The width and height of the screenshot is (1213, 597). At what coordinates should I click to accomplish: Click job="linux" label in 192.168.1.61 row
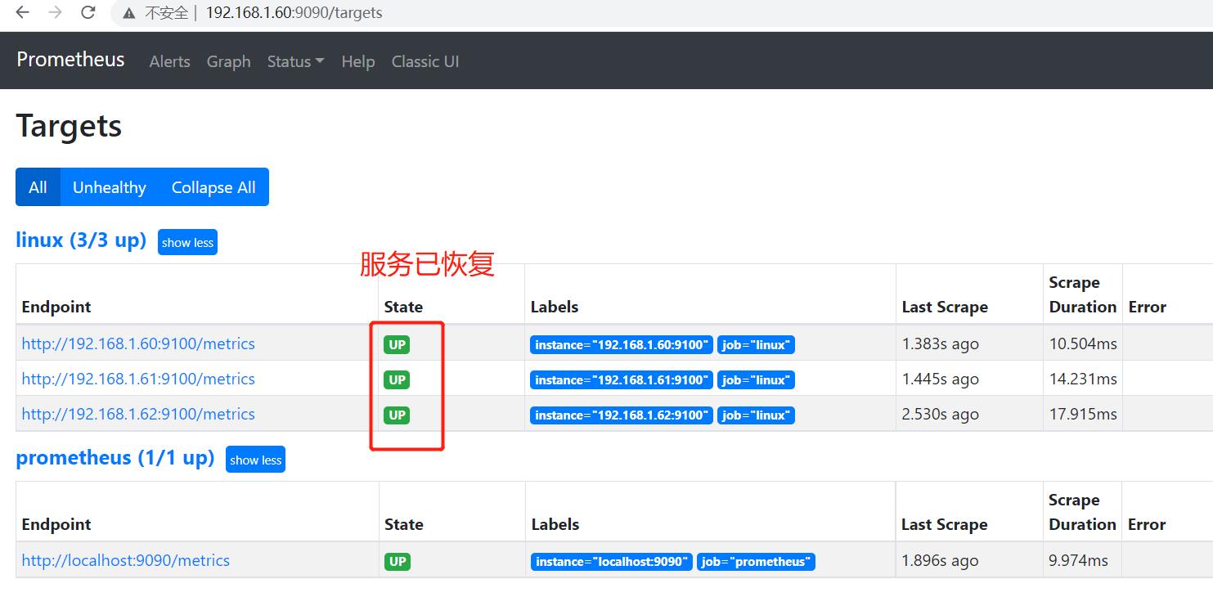[756, 380]
